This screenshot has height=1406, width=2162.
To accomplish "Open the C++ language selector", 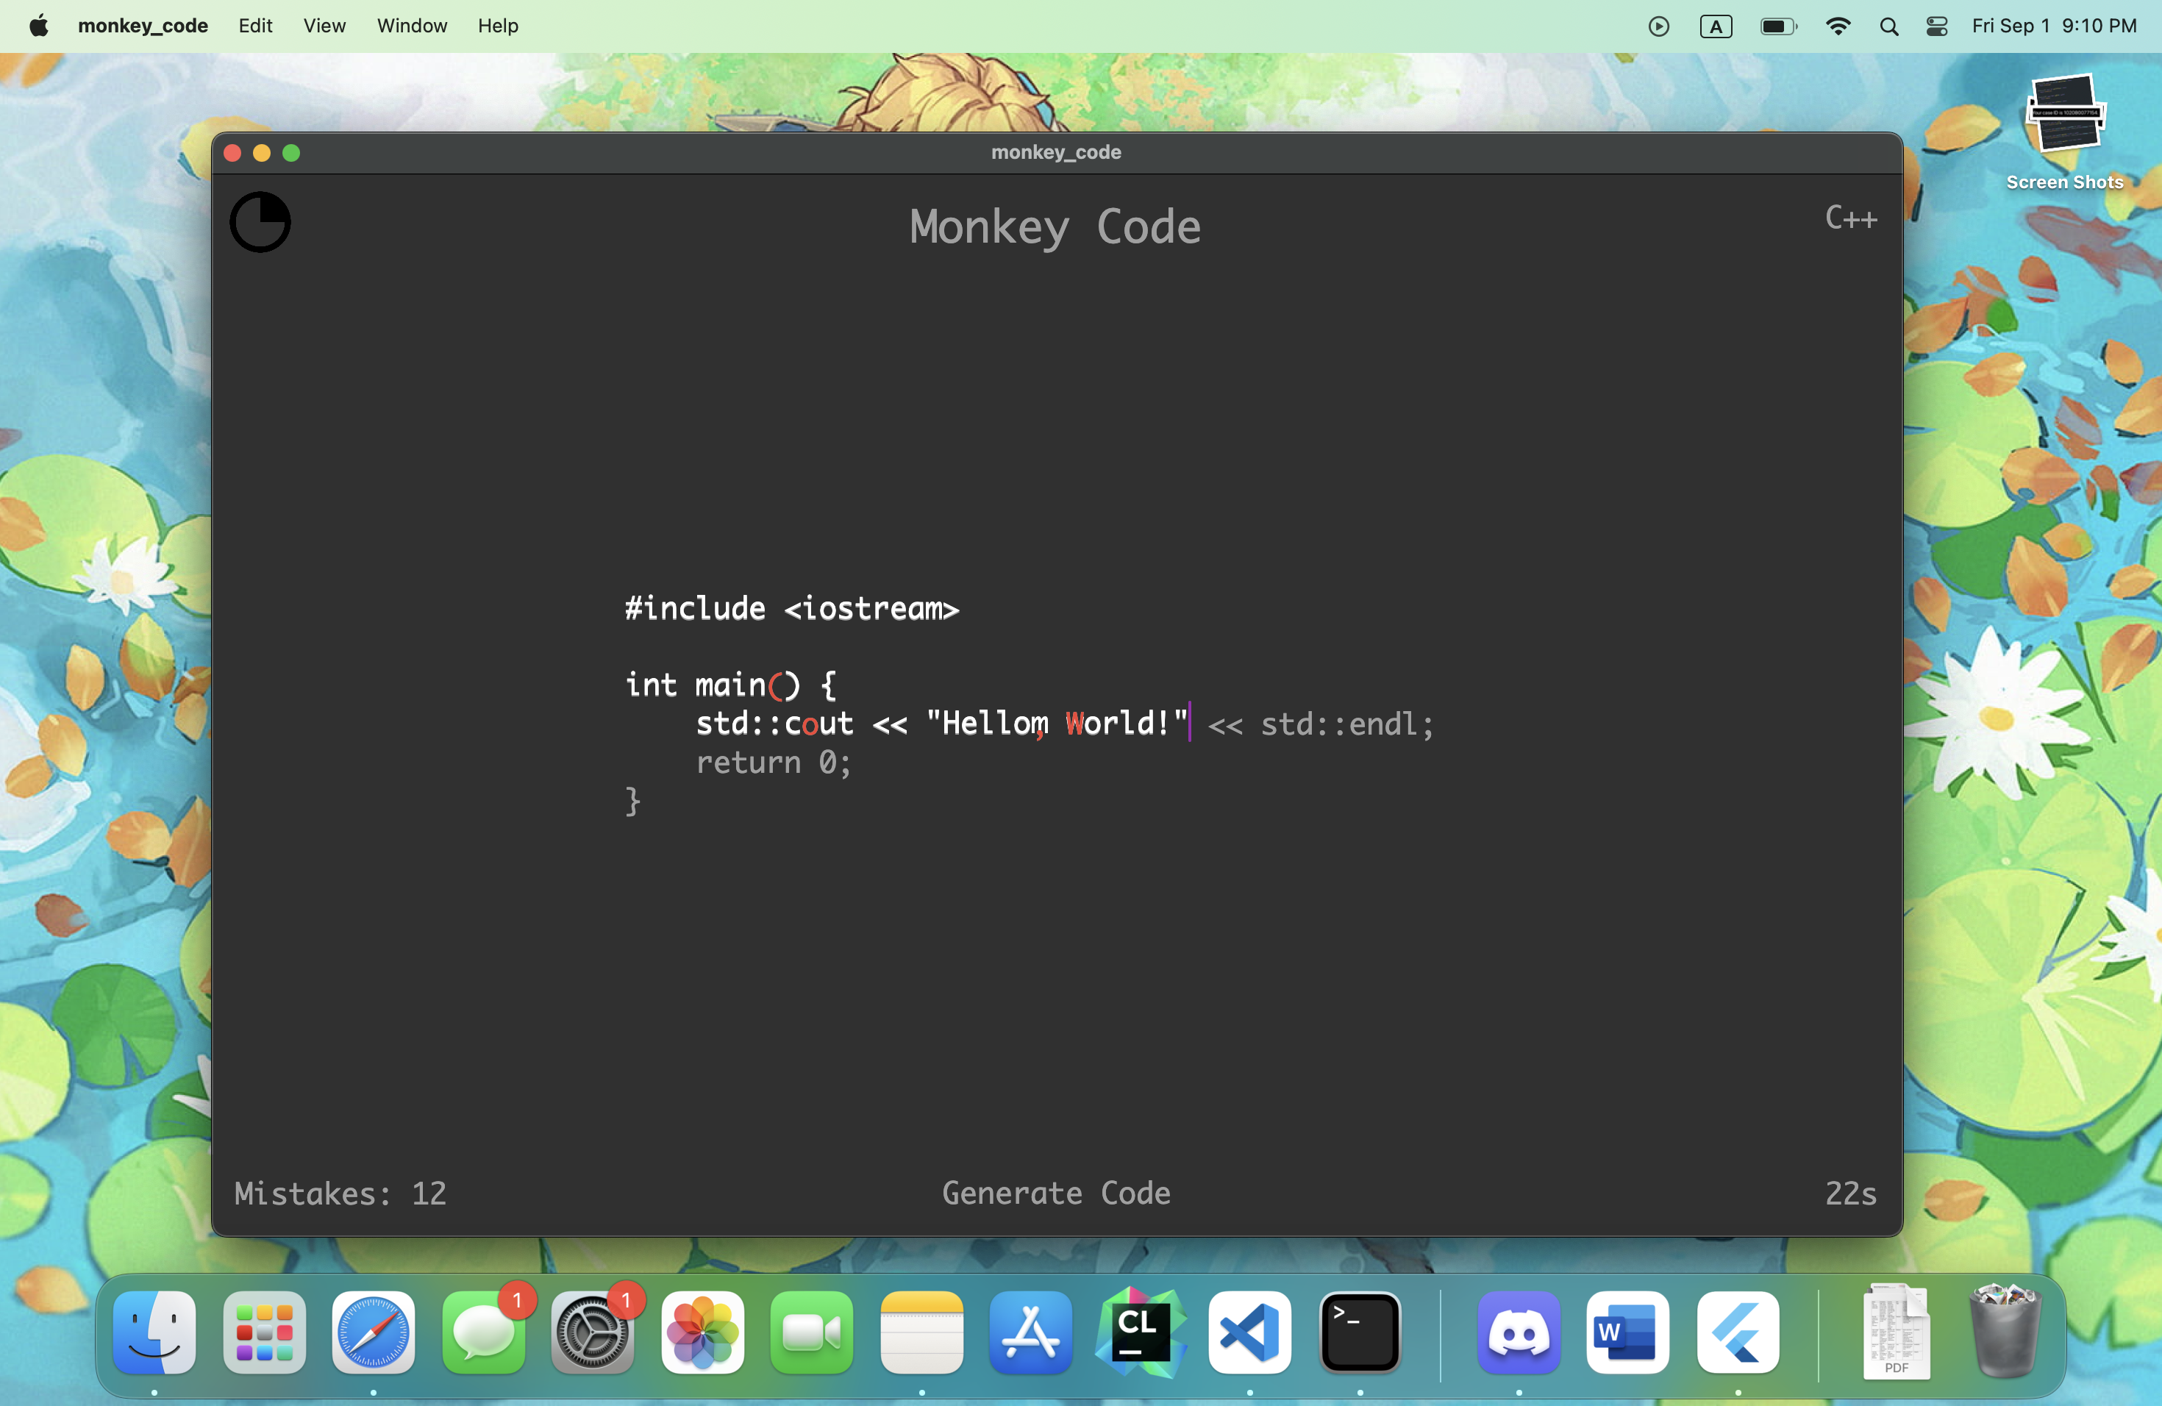I will point(1850,218).
